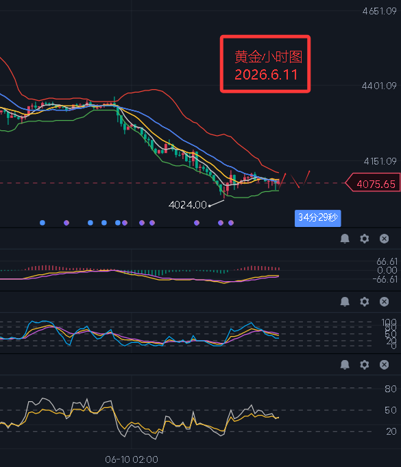Open settings gear for the RSI panel

click(365, 365)
